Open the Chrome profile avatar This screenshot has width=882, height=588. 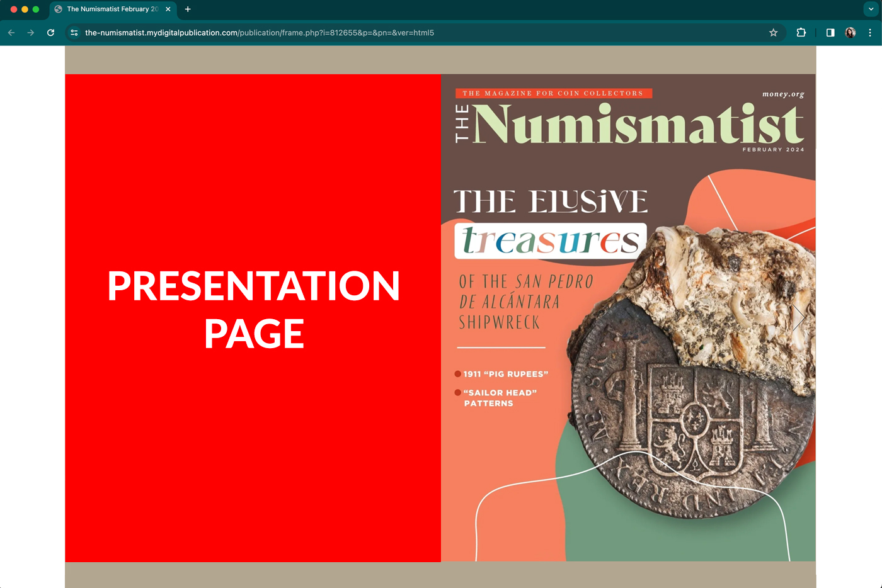pos(850,33)
